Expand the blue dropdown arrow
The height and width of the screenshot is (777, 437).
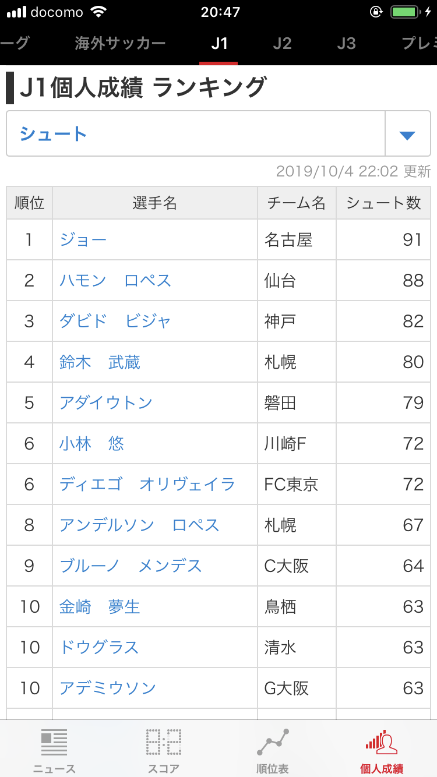(x=407, y=135)
